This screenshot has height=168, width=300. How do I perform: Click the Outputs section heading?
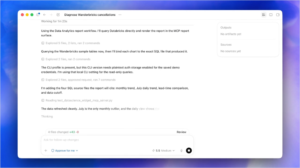[x=226, y=27]
